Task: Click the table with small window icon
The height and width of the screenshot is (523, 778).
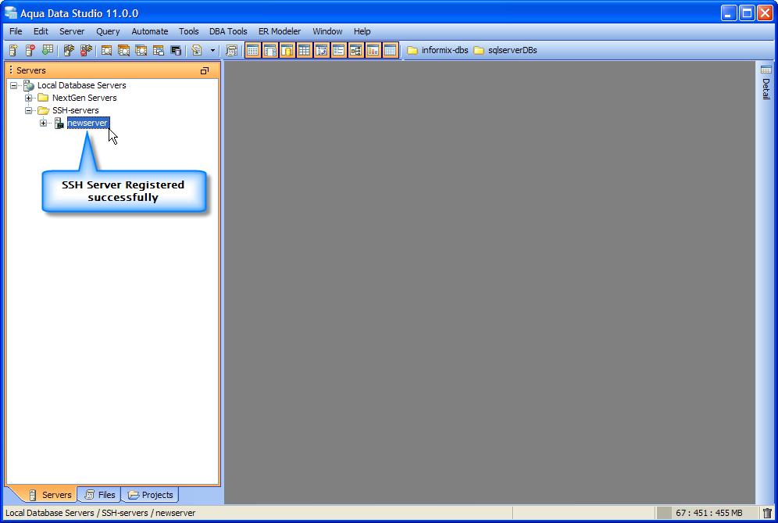Action: coord(159,50)
